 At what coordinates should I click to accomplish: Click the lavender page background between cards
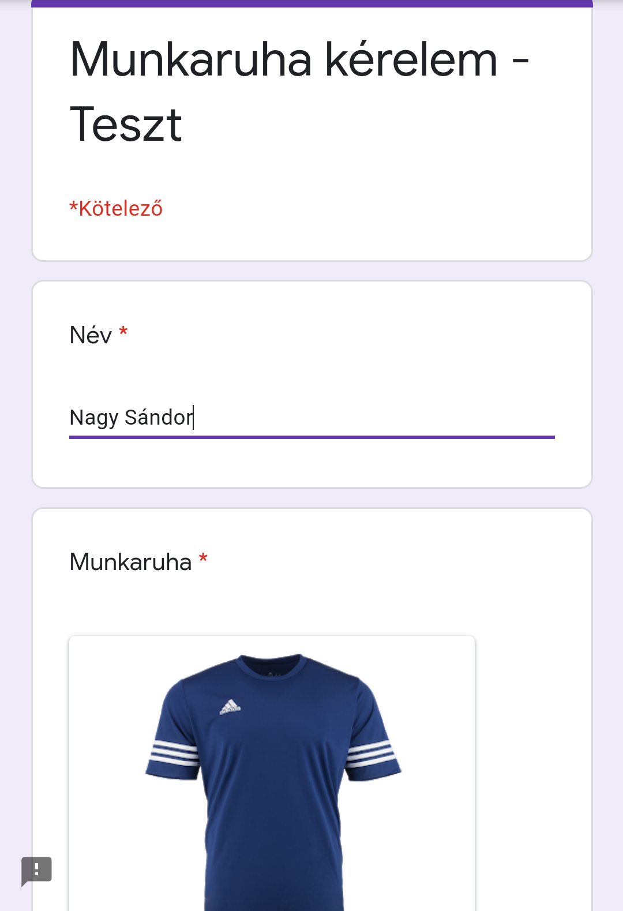[311, 271]
